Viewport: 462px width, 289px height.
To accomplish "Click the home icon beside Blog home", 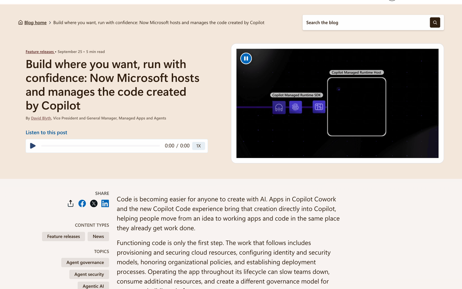I will point(20,23).
